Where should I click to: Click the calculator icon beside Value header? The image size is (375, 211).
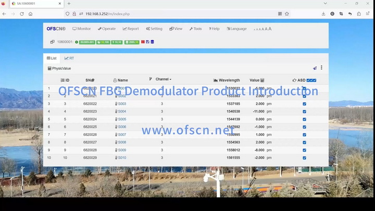(262, 80)
